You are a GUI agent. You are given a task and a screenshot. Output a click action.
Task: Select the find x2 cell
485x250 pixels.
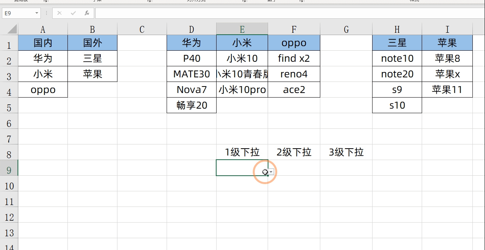(x=294, y=58)
